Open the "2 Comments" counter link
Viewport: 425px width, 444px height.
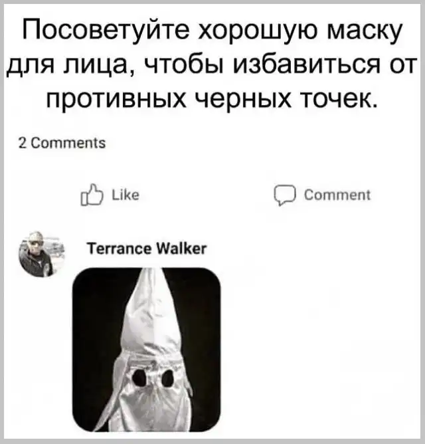[62, 143]
